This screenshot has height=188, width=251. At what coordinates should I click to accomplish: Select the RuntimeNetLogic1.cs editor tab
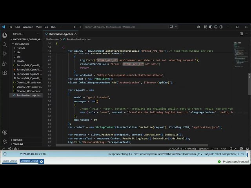tap(61, 34)
